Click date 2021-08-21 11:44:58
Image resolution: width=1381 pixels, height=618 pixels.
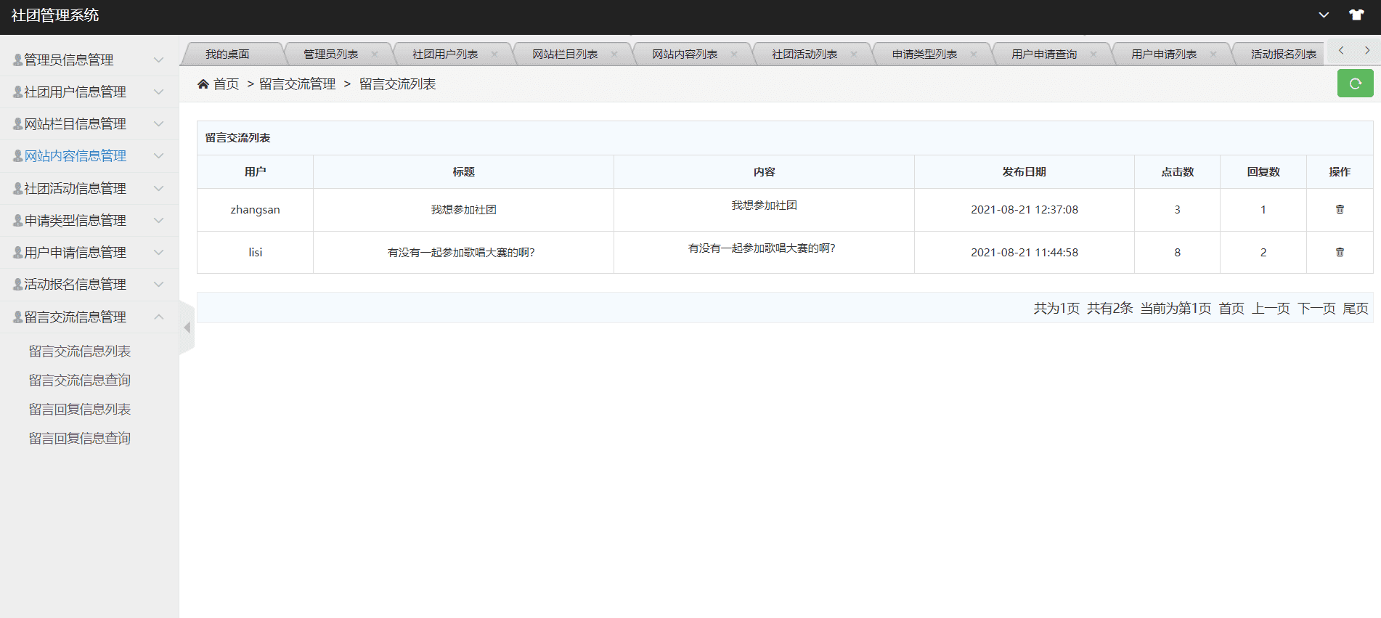1024,253
